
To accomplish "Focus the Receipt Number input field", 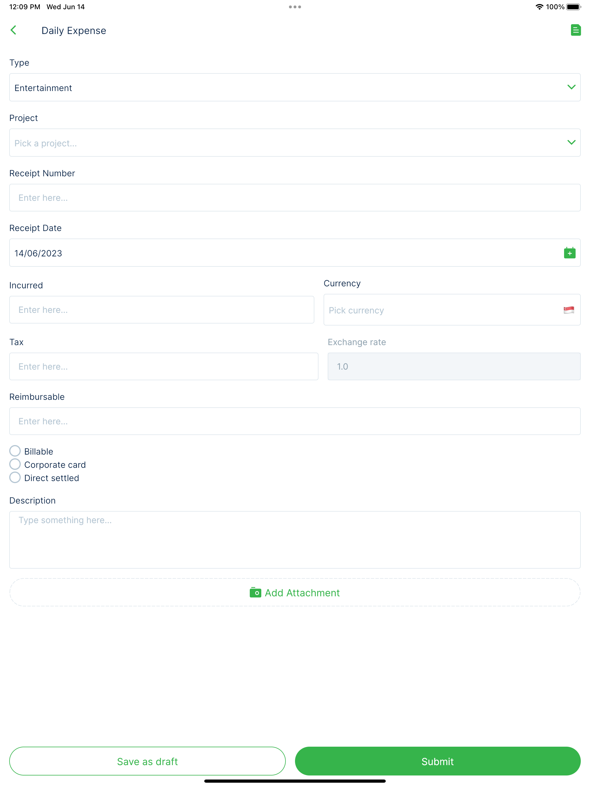I will 295,197.
